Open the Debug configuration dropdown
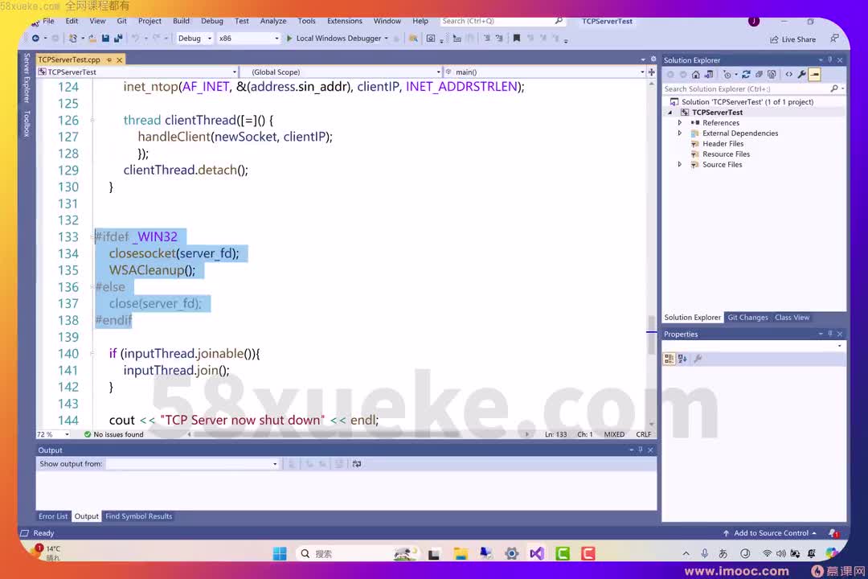Viewport: 868px width, 579px height. point(194,39)
